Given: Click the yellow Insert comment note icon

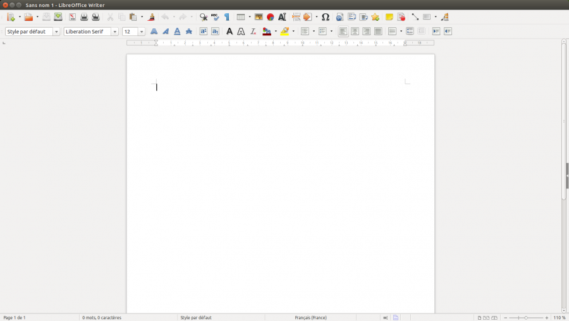Looking at the screenshot, I should point(389,17).
